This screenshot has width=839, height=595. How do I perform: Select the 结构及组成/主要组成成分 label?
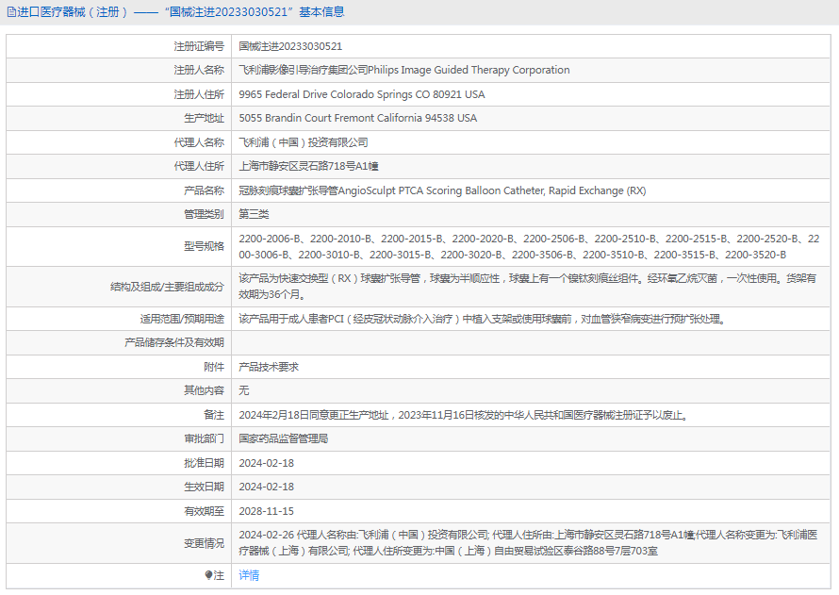pos(167,287)
